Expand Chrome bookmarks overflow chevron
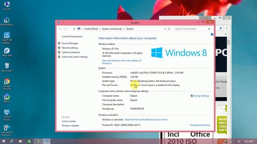This screenshot has width=257, height=144. click(226, 34)
